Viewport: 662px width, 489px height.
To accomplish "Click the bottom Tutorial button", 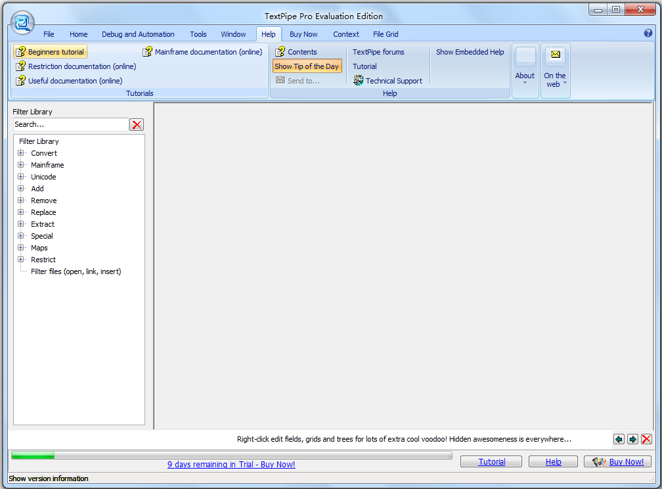I will click(x=491, y=462).
